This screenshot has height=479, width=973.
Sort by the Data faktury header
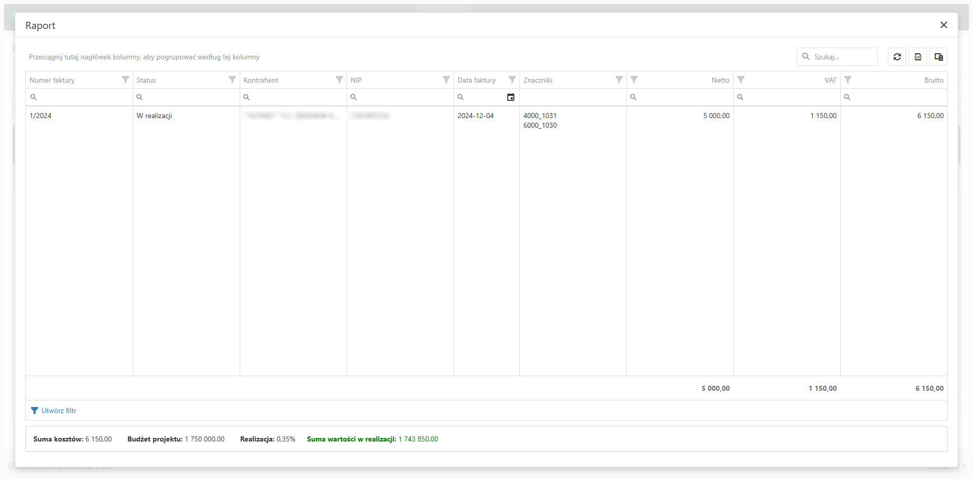[x=476, y=80]
